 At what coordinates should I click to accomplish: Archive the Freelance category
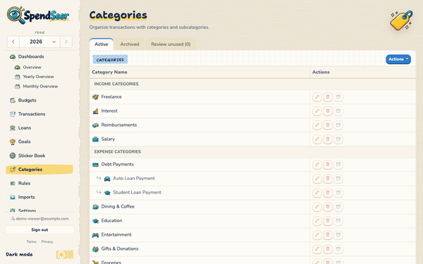(x=338, y=97)
